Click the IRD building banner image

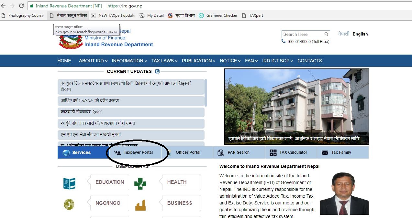click(x=296, y=107)
